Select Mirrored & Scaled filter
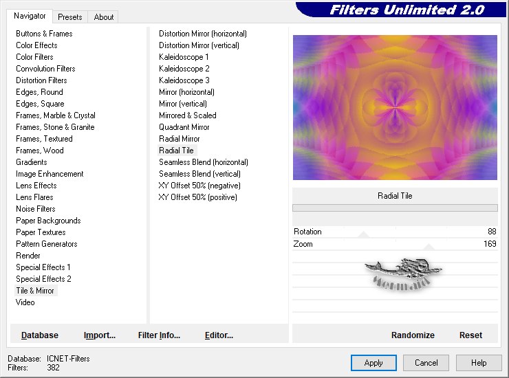 188,115
